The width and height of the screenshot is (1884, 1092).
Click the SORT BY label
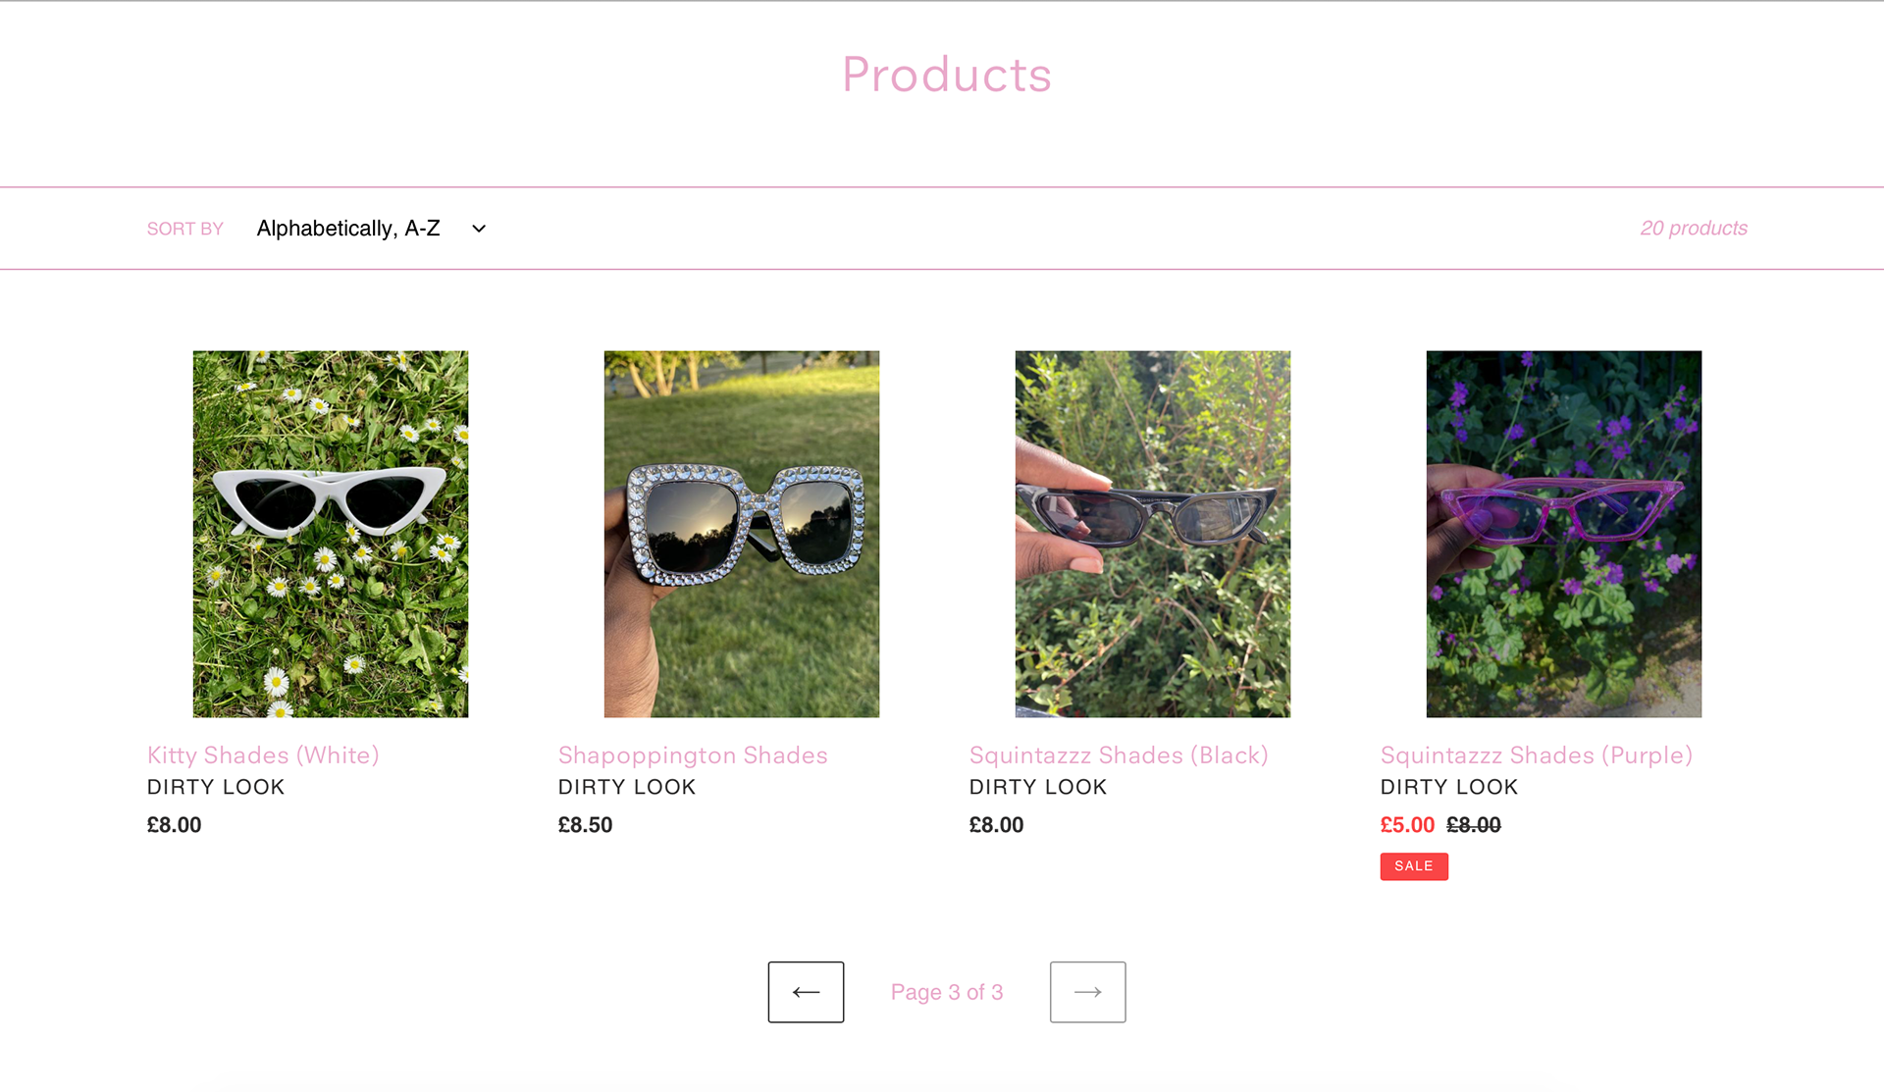point(185,229)
